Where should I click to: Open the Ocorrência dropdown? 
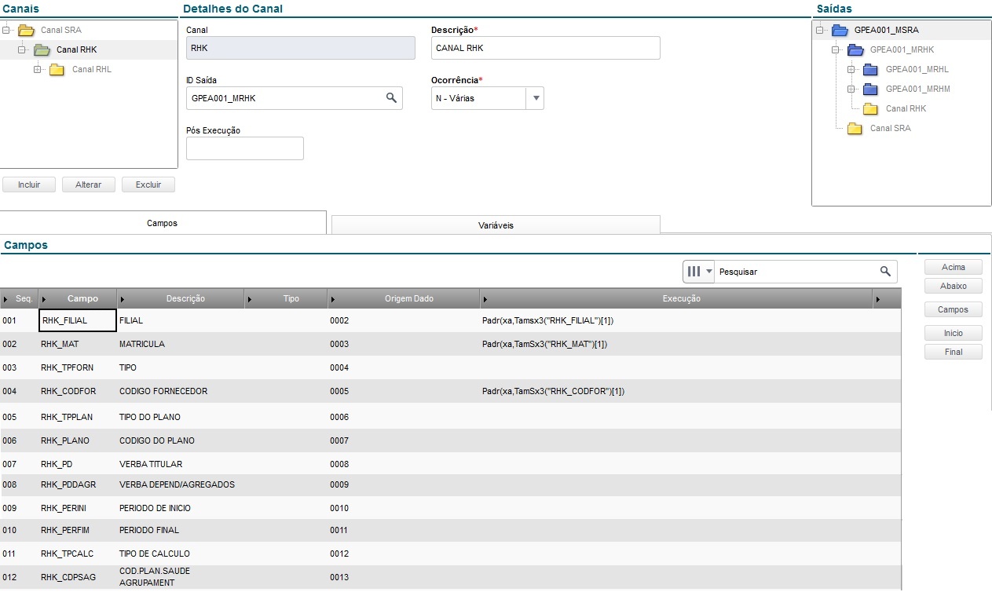coord(536,99)
